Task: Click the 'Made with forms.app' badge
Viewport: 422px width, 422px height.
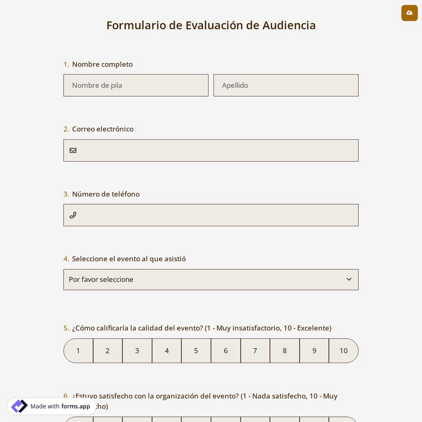Action: [51, 406]
